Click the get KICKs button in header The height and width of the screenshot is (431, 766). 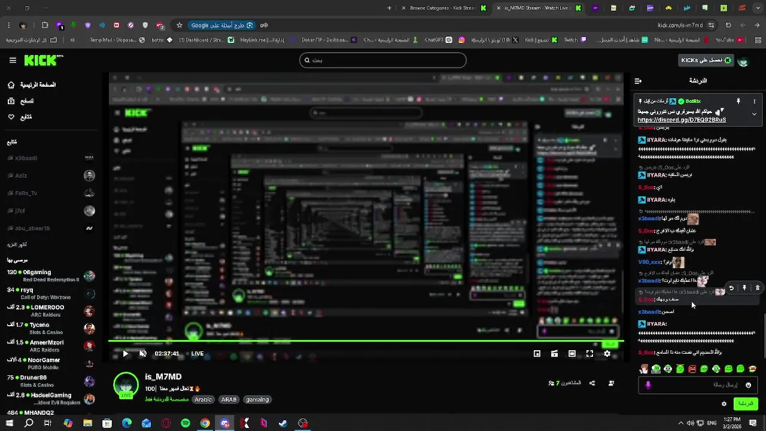[x=706, y=60]
